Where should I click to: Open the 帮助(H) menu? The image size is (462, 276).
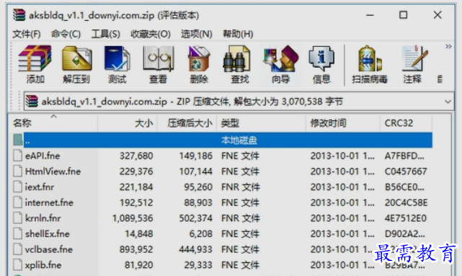(x=238, y=34)
